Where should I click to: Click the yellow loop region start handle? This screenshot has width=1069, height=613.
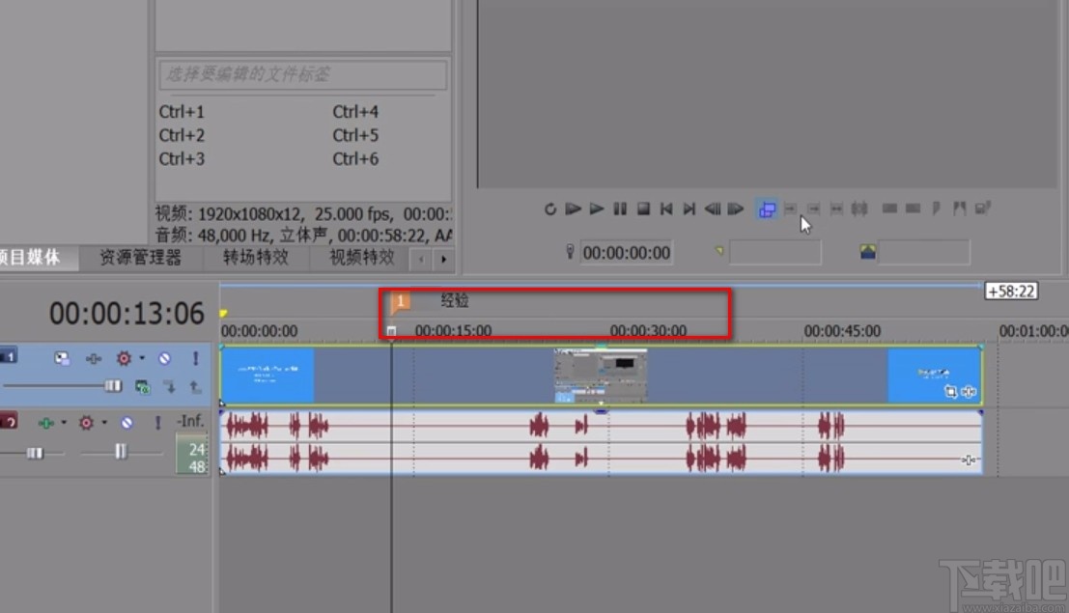(x=223, y=314)
